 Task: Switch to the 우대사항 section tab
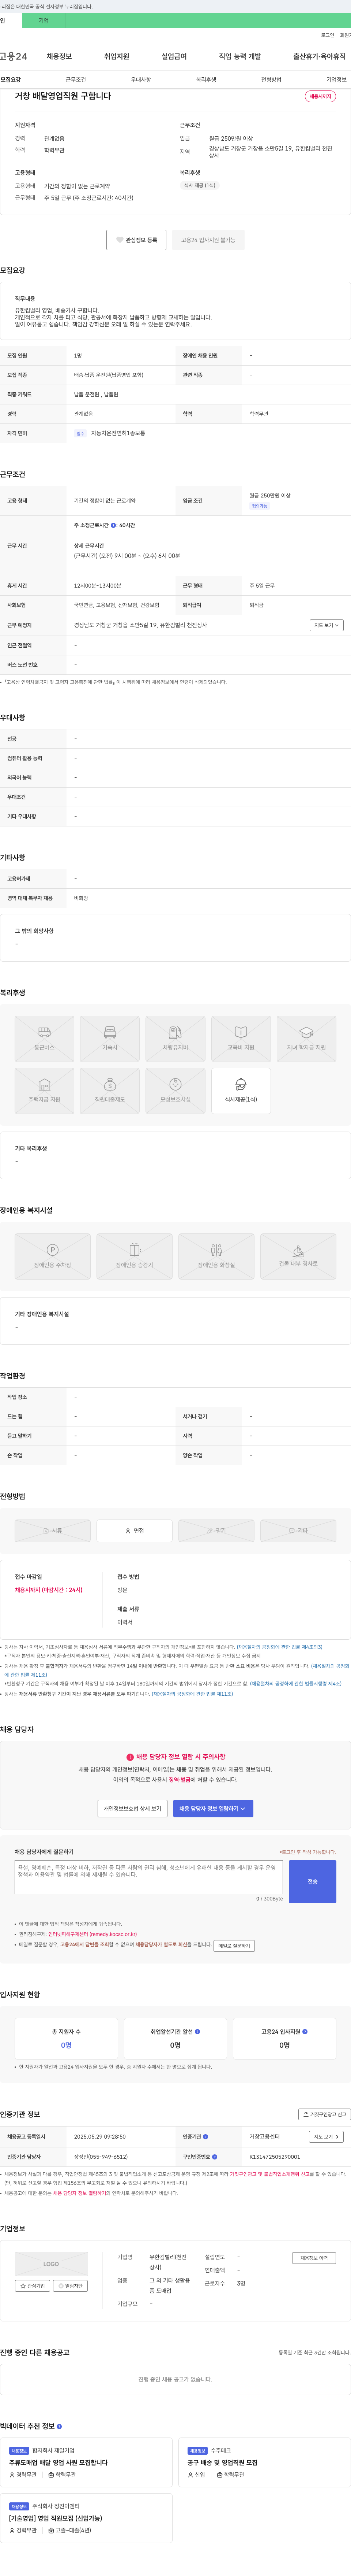tap(141, 79)
